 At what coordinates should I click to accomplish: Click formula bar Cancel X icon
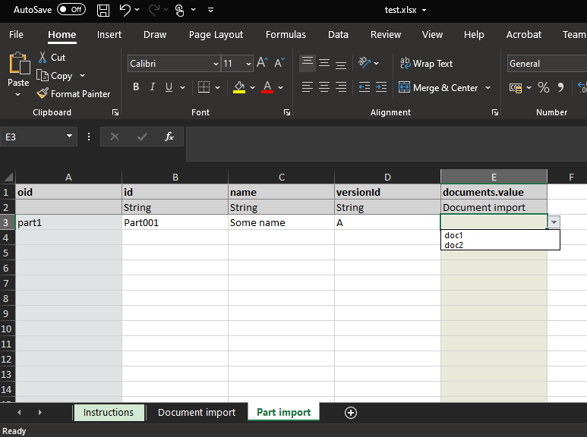tap(115, 137)
